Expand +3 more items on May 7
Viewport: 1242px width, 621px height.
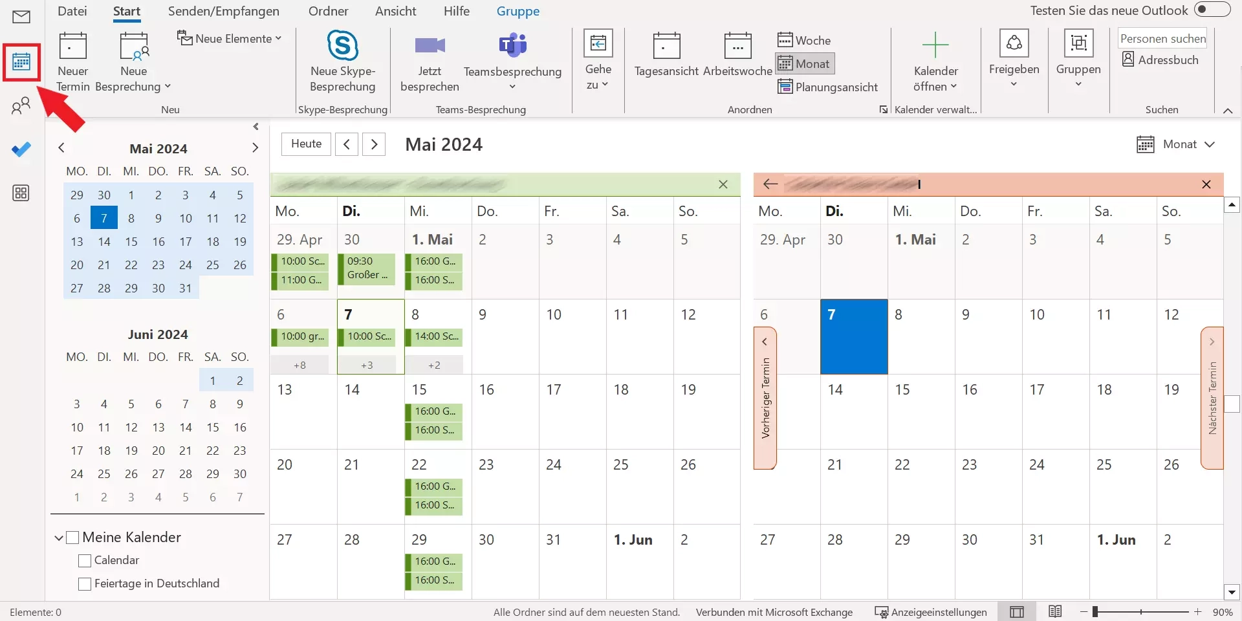click(367, 365)
